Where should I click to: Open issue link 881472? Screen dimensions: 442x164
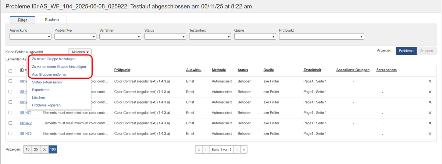pyautogui.click(x=26, y=123)
